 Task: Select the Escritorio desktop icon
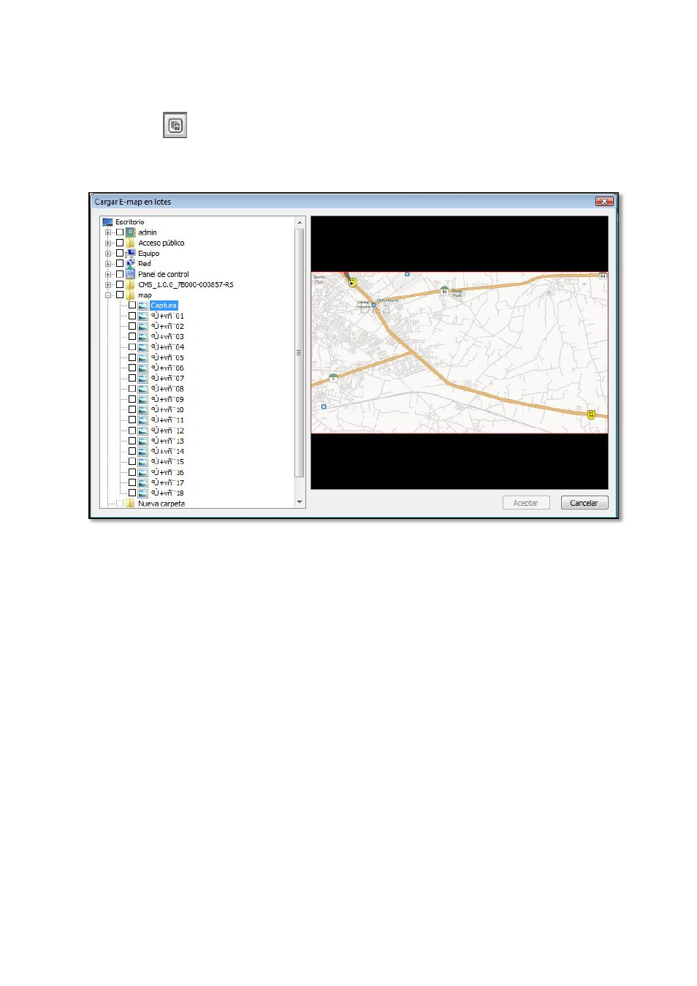click(107, 221)
